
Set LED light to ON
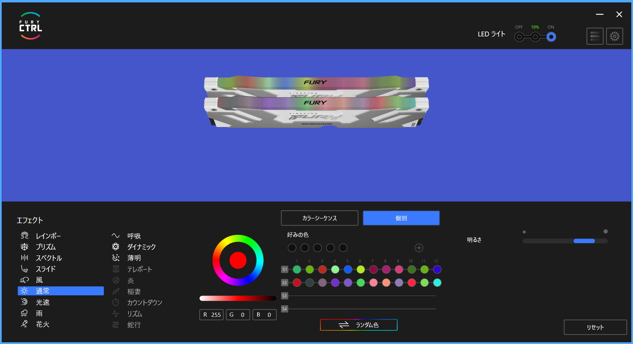coord(551,37)
